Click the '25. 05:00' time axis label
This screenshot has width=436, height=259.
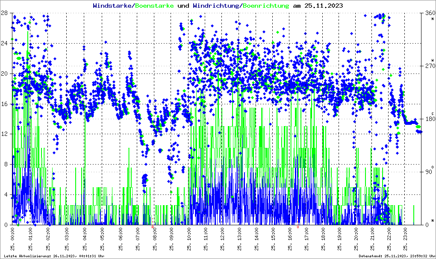coord(102,239)
